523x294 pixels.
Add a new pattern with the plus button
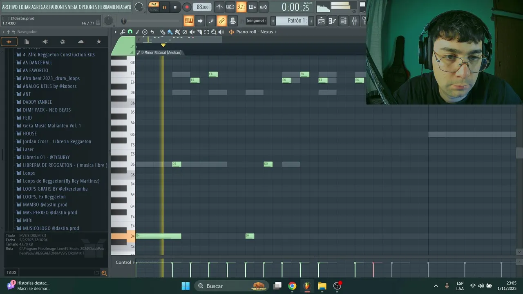(x=311, y=21)
